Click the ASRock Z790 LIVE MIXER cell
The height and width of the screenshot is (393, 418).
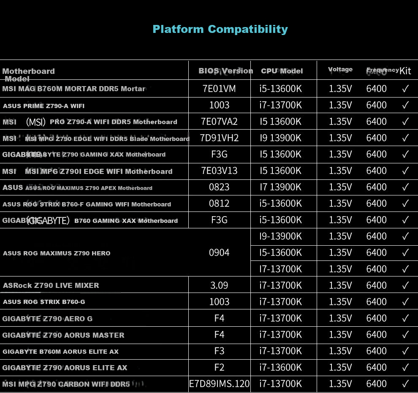click(51, 285)
